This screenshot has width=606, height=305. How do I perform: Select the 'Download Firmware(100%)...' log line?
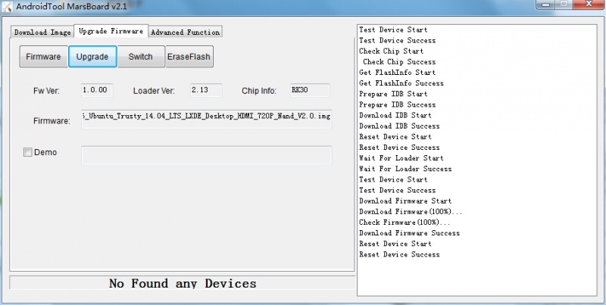click(x=411, y=212)
